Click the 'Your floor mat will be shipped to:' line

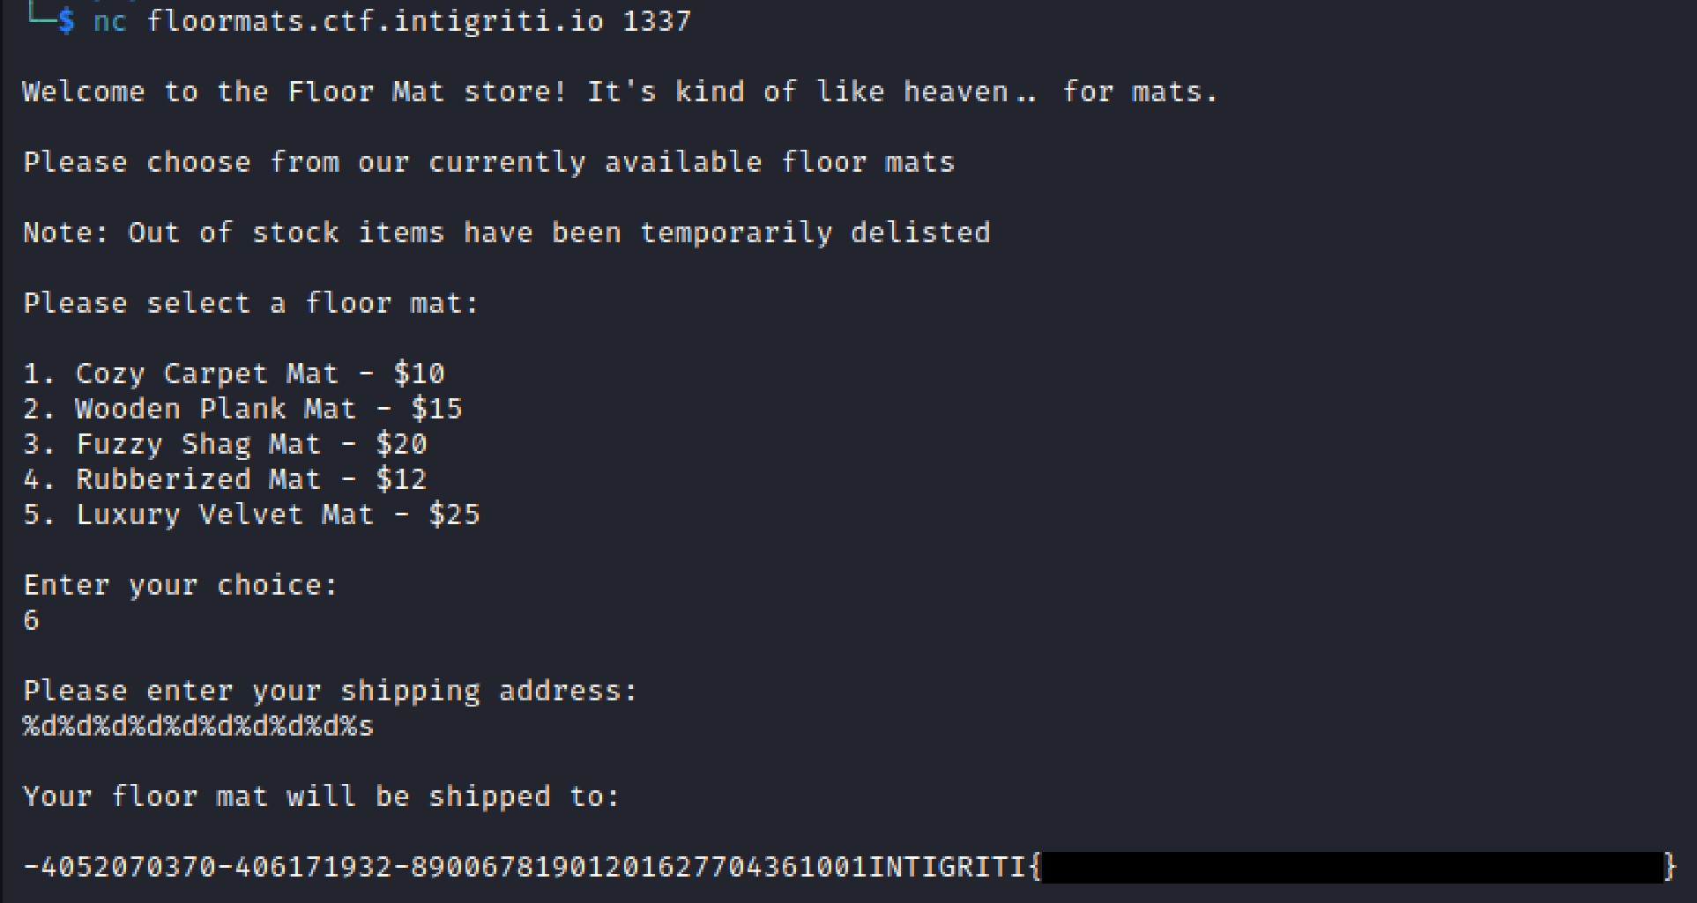click(x=322, y=796)
